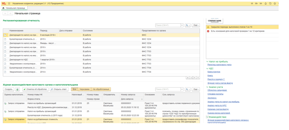Open Справки-расчеты link

coord(215,94)
